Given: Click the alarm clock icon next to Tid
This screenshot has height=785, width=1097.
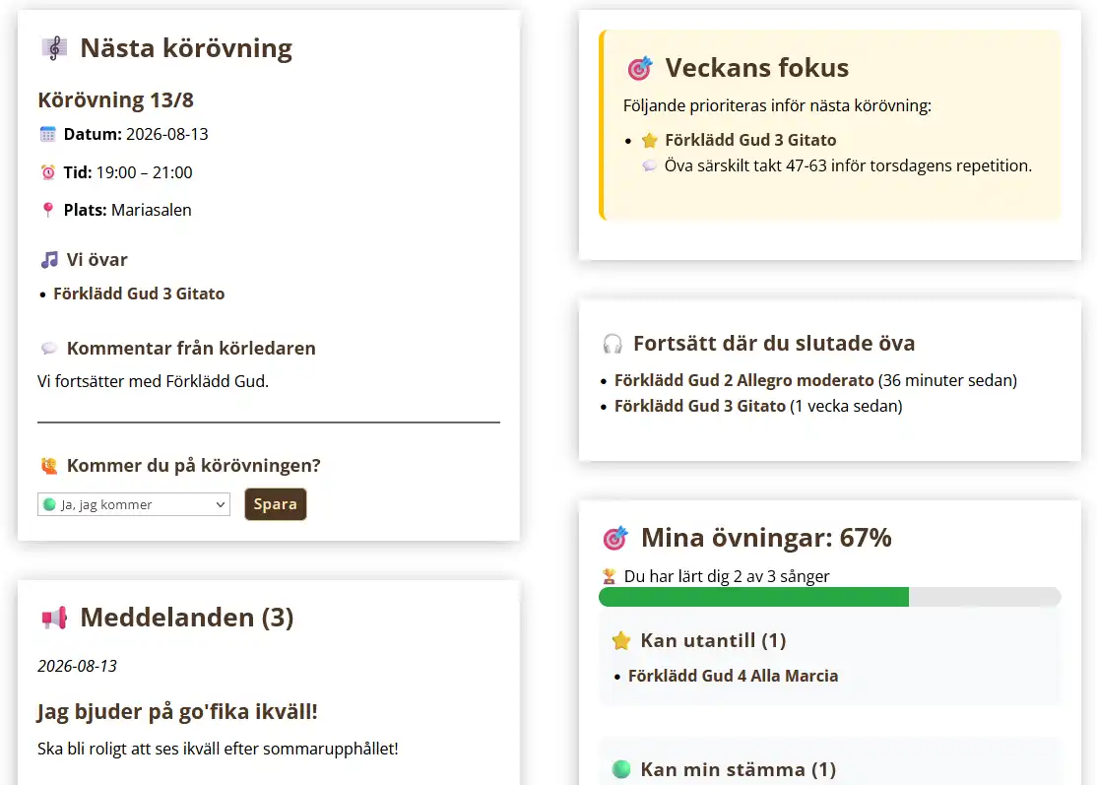Looking at the screenshot, I should [47, 172].
